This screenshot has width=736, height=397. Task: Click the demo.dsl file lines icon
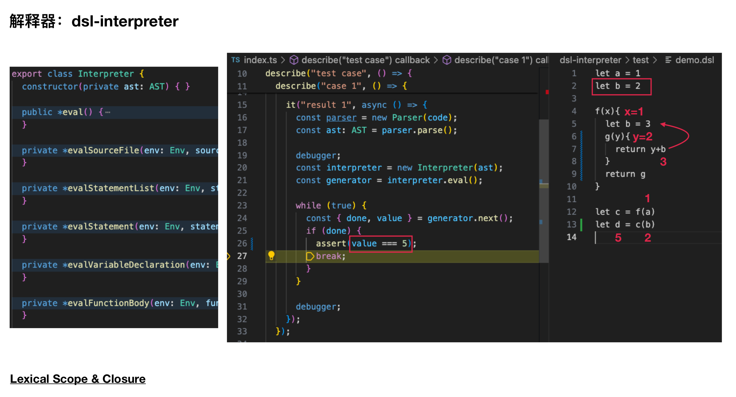[x=668, y=60]
